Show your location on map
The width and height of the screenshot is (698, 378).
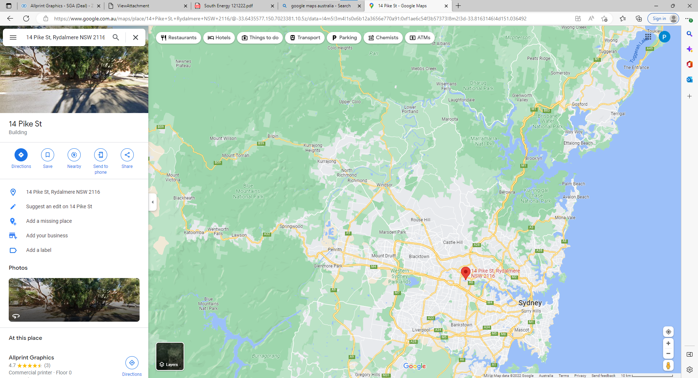(x=668, y=332)
